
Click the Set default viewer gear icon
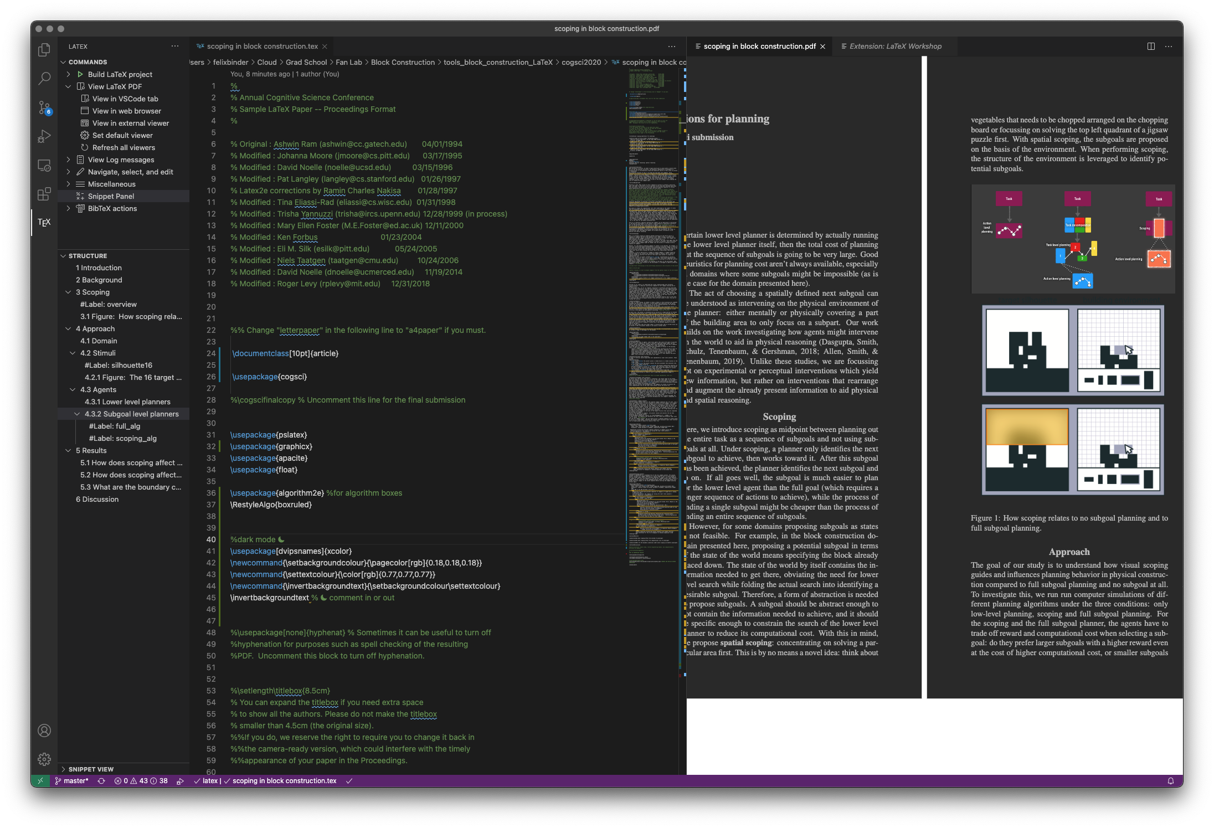tap(85, 135)
